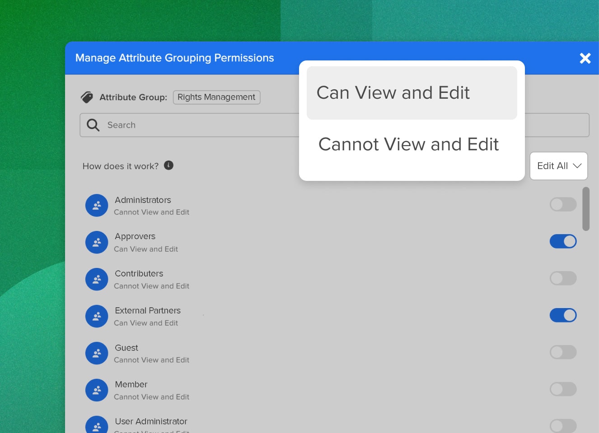The height and width of the screenshot is (433, 599).
Task: Click the User Administrator group entry
Action: [x=151, y=421]
